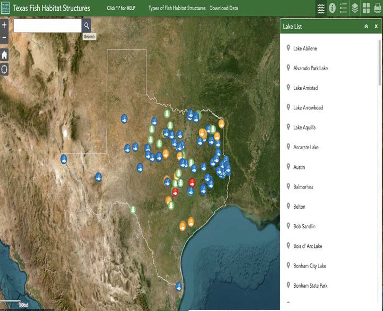
Task: Click the pin icon beside Lake Abilene
Action: [x=288, y=48]
